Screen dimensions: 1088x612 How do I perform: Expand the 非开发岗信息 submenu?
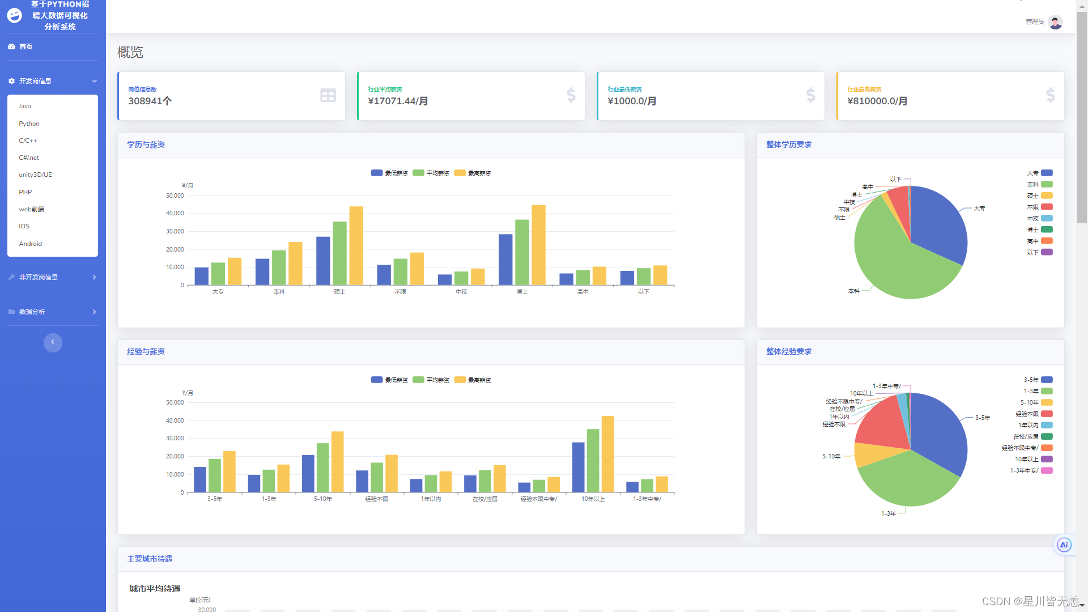pos(94,277)
